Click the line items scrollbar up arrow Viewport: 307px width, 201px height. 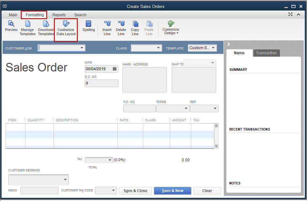pos(216,126)
